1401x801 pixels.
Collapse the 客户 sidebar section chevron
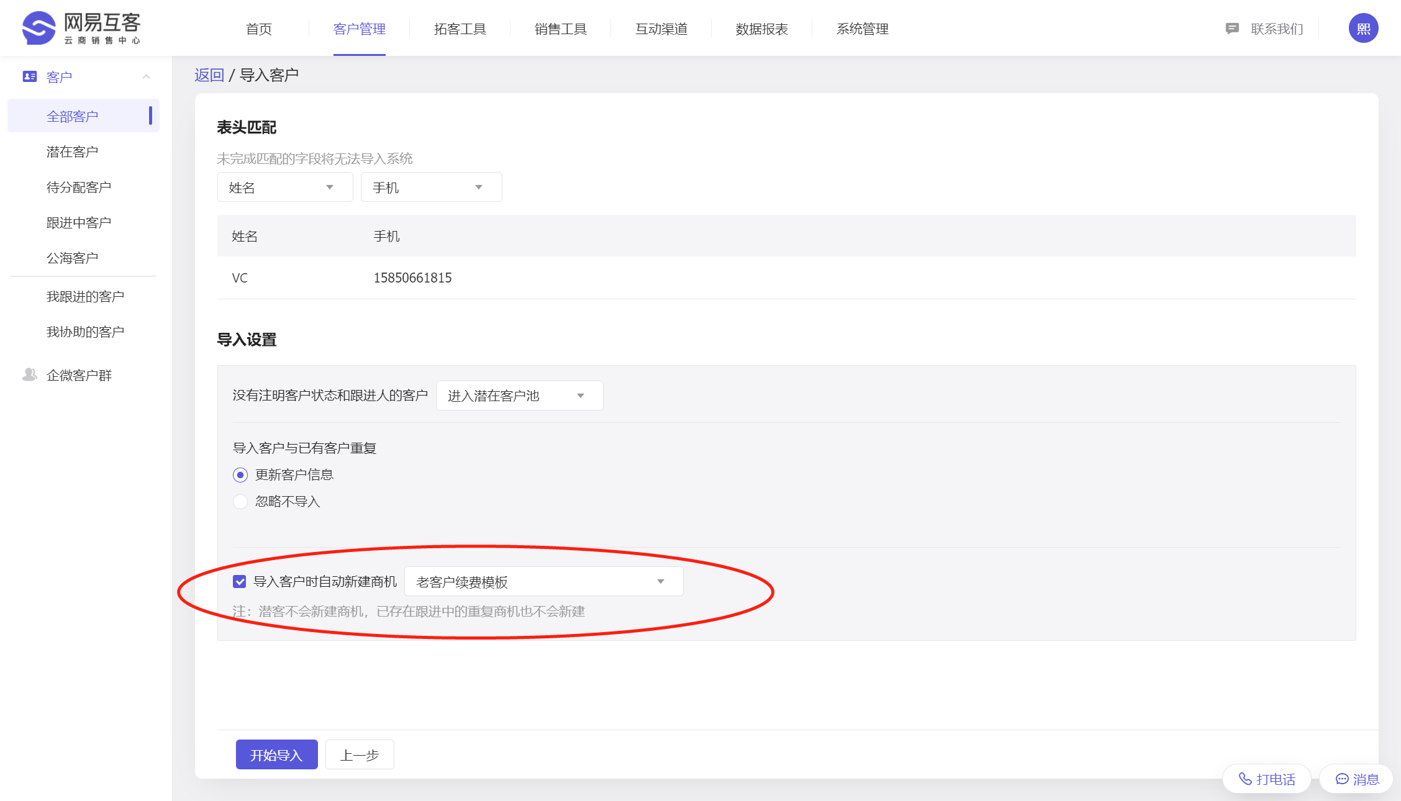(x=147, y=76)
